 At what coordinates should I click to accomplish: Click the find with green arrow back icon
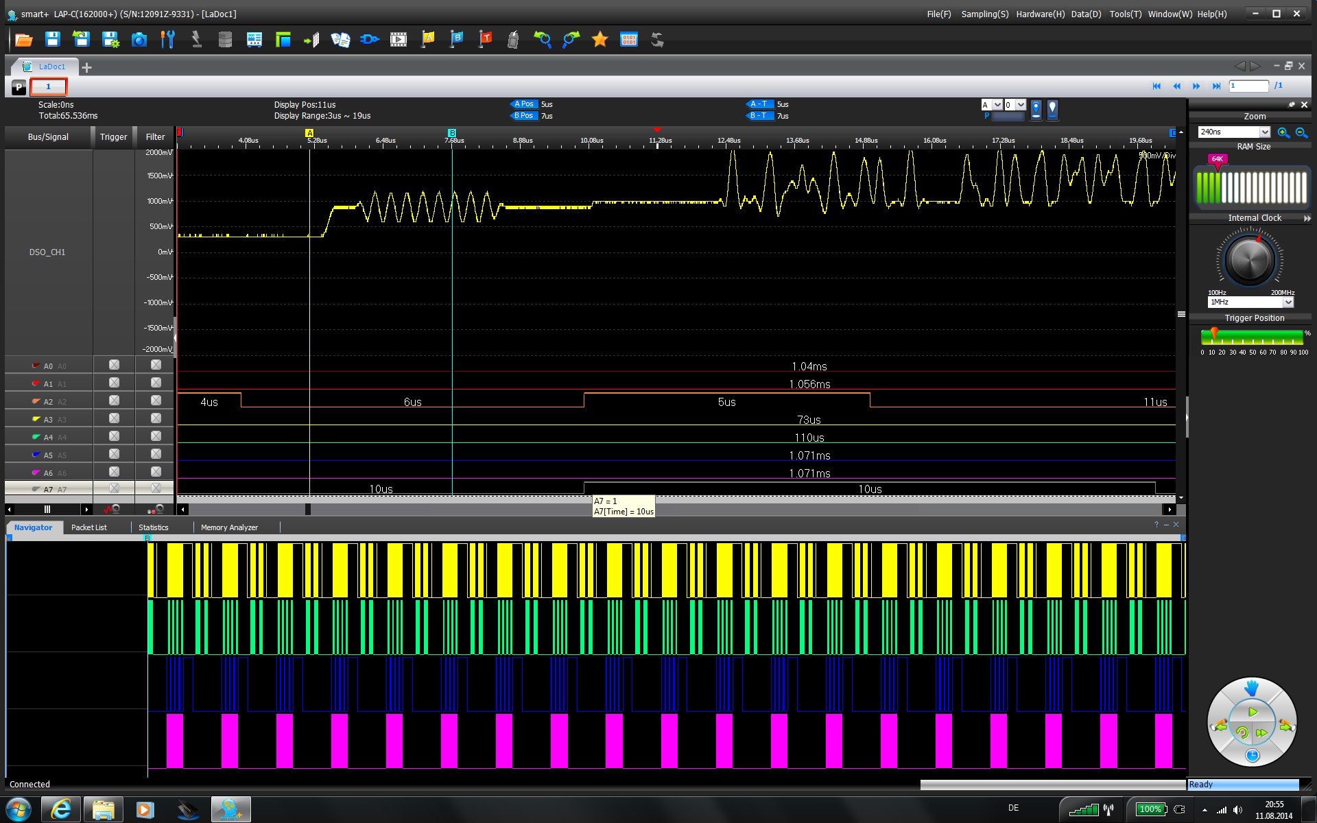(543, 40)
